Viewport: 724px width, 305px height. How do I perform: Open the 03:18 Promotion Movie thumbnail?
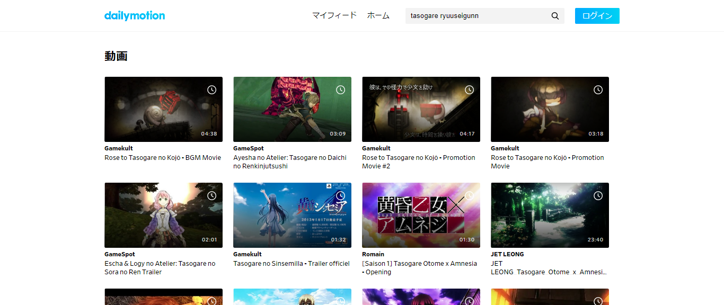pyautogui.click(x=550, y=109)
